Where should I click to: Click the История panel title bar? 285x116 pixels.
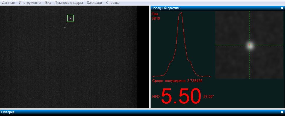[x=142, y=112]
